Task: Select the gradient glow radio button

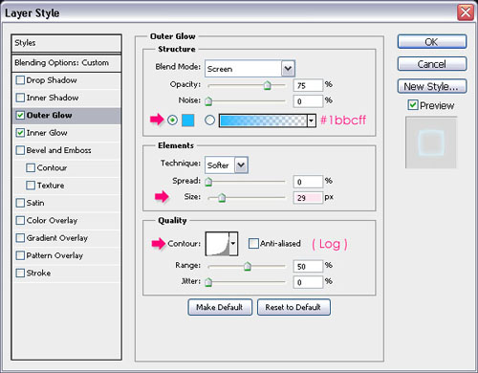Action: (x=209, y=121)
